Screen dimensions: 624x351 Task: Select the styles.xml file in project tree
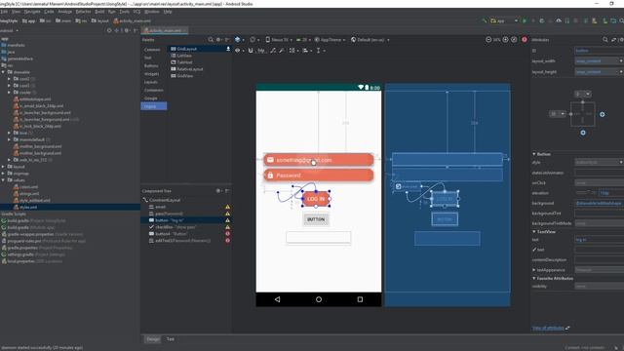28,208
